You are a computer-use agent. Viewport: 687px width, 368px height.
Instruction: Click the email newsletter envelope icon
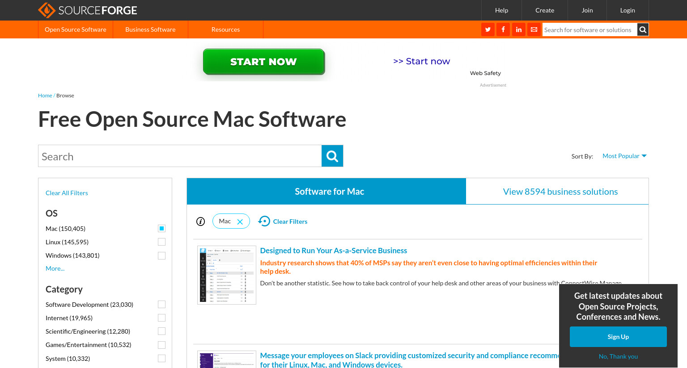tap(534, 29)
